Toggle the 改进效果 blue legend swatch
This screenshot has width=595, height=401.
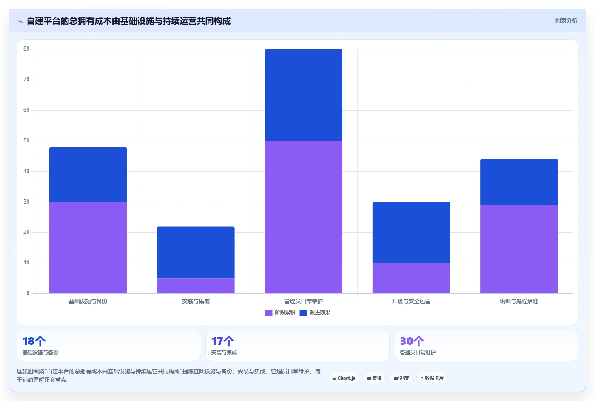(303, 313)
